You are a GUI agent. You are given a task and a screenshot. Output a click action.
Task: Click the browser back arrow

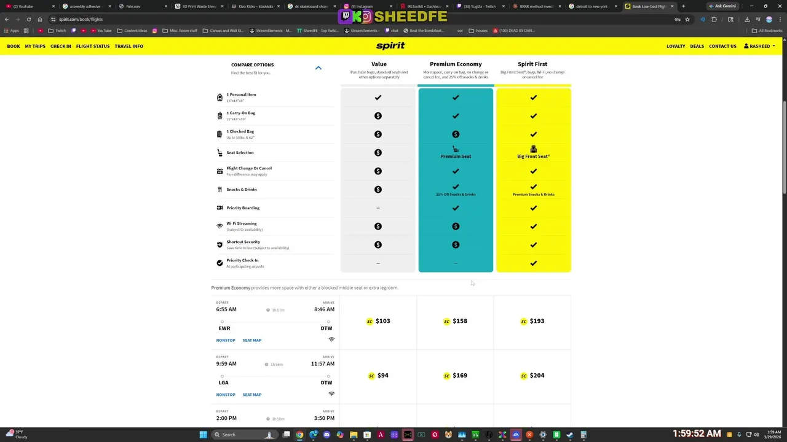pyautogui.click(x=7, y=19)
